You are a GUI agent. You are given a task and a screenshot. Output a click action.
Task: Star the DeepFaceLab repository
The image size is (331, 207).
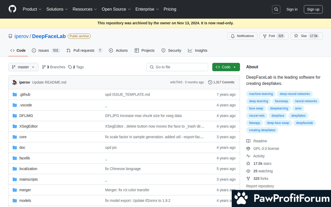(307, 36)
